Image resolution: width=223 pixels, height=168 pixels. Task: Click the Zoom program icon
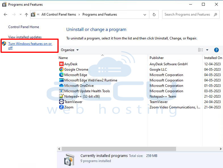pos(61,107)
